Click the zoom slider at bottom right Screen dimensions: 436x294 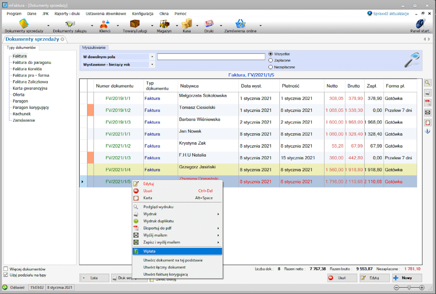409,288
